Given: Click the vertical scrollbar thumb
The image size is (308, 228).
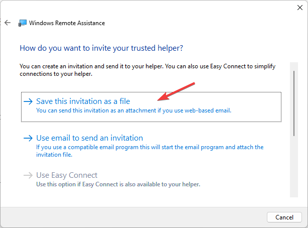Looking at the screenshot, I should click(x=294, y=100).
